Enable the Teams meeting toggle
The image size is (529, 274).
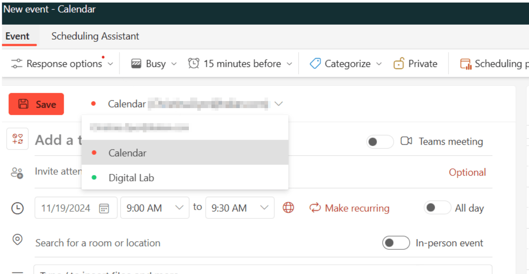click(379, 142)
